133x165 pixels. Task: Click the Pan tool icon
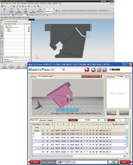point(33,11)
